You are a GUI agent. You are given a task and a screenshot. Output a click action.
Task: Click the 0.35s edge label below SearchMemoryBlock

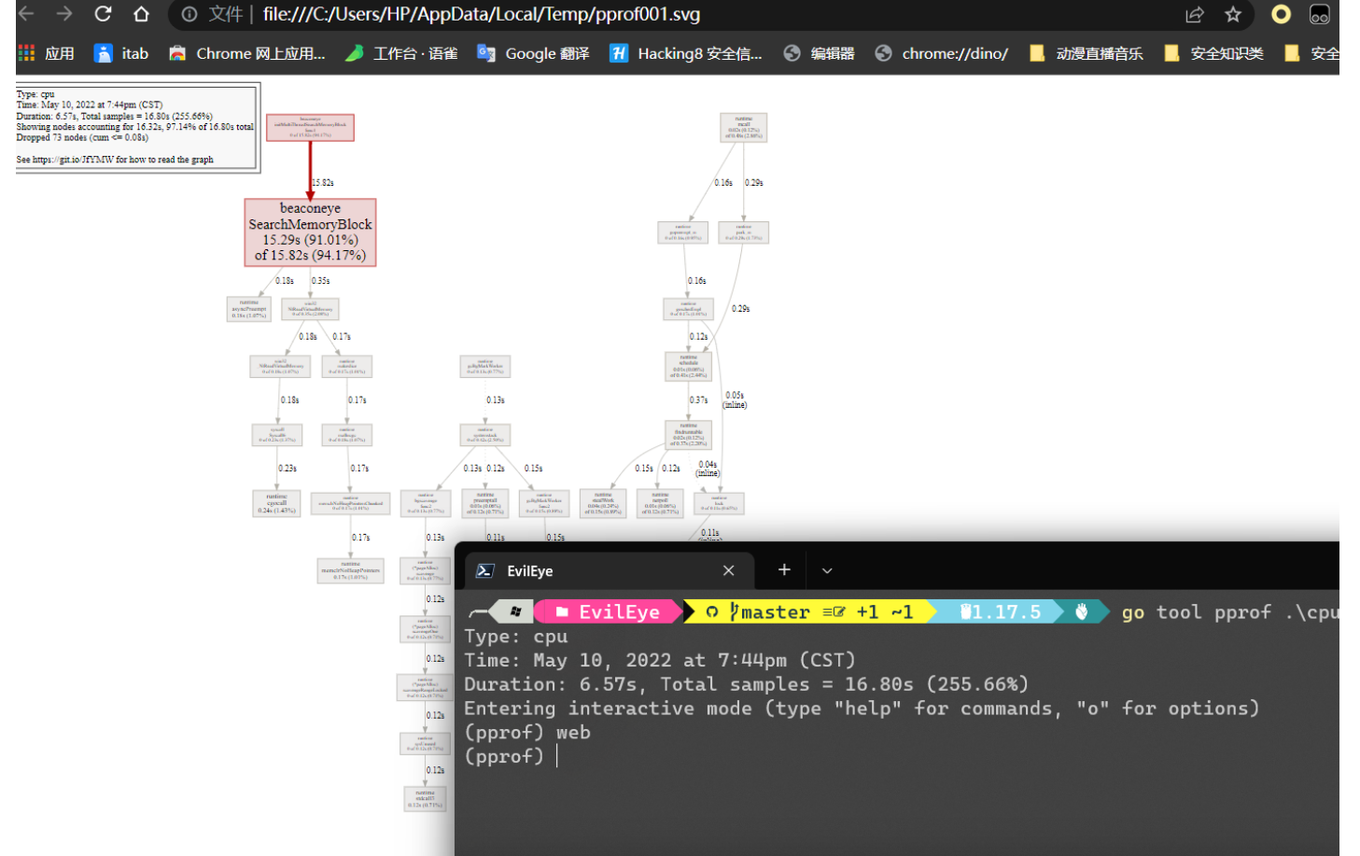point(321,281)
